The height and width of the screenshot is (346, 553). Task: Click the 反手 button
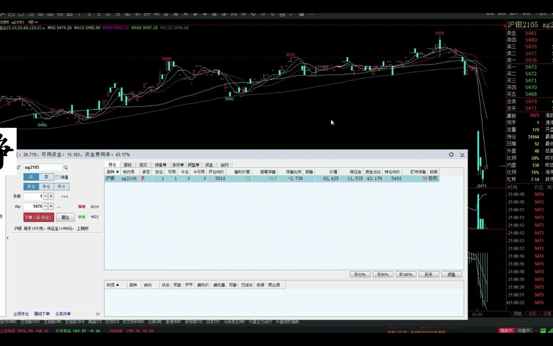[x=429, y=275]
